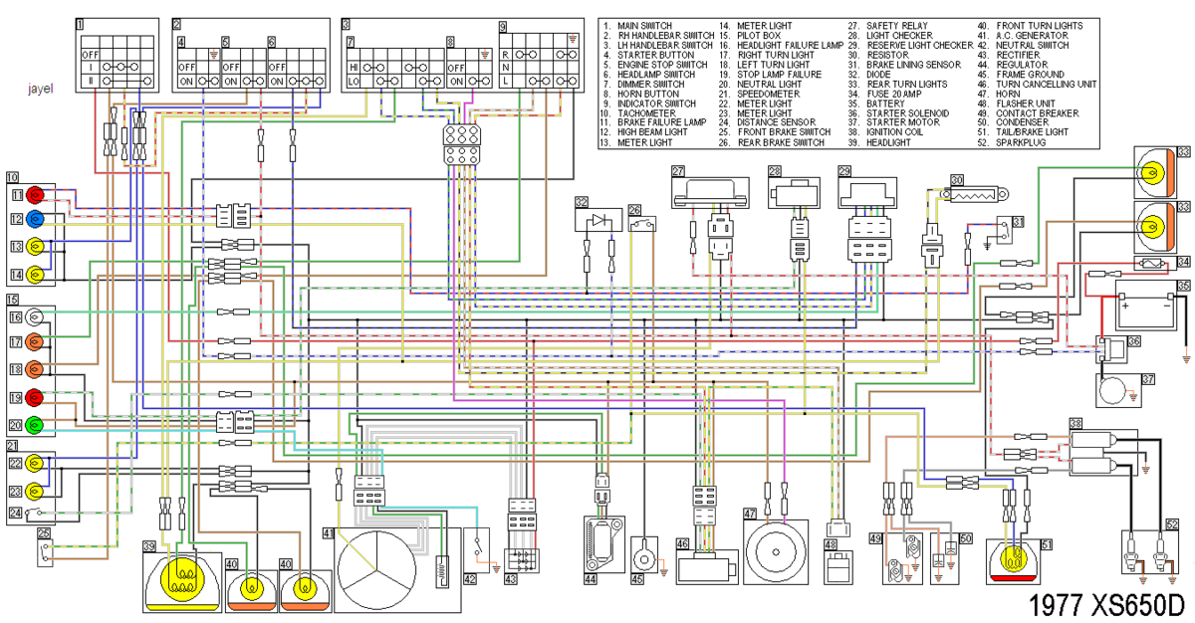This screenshot has height=623, width=1195.
Task: Click the yellow meter light labeled 14
Action: click(36, 274)
